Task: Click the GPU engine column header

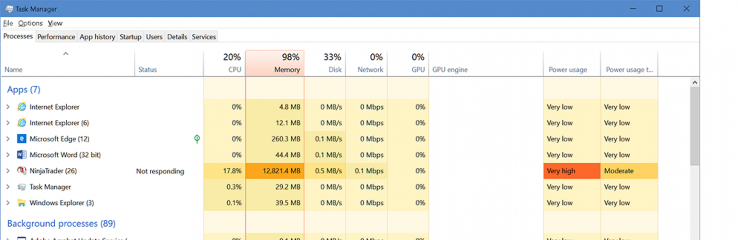Action: [x=486, y=63]
